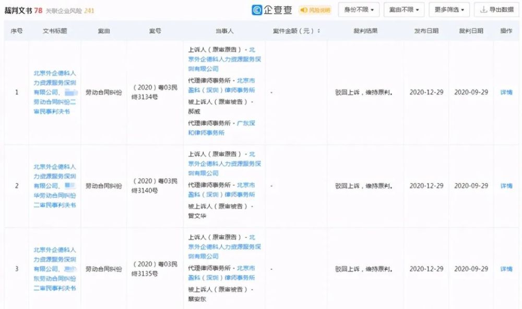
Task: Click respondent name 贺文华 in row 2
Action: click(197, 216)
